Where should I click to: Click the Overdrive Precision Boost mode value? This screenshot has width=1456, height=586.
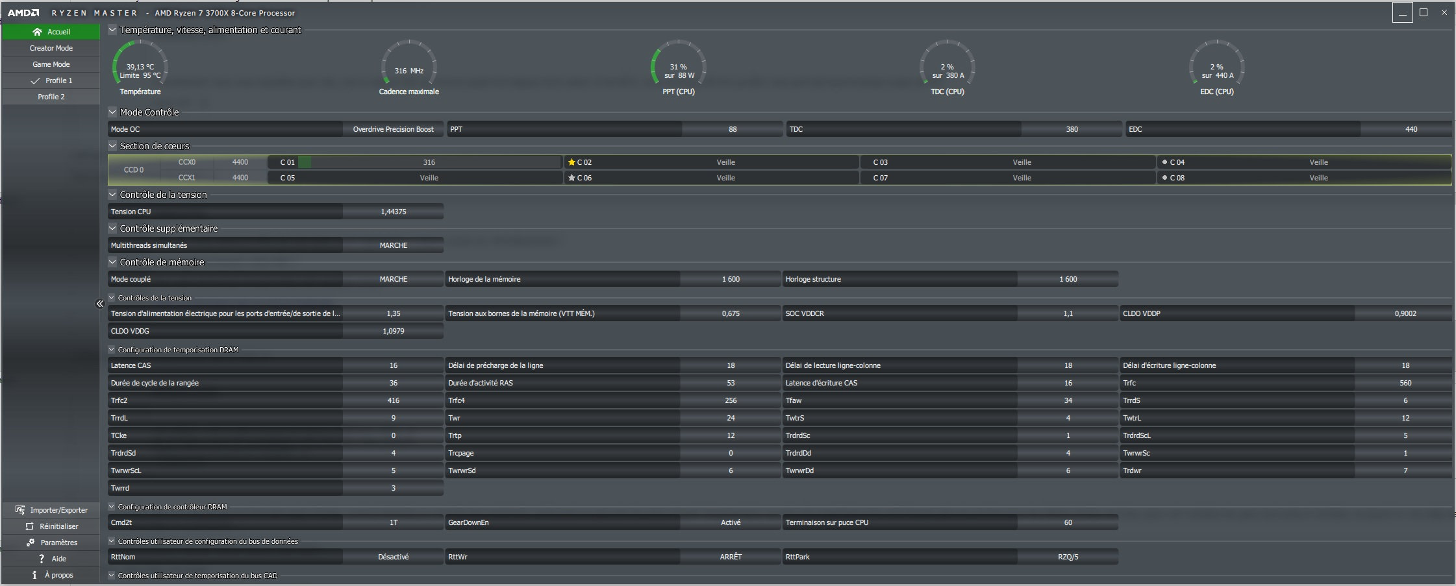point(393,129)
